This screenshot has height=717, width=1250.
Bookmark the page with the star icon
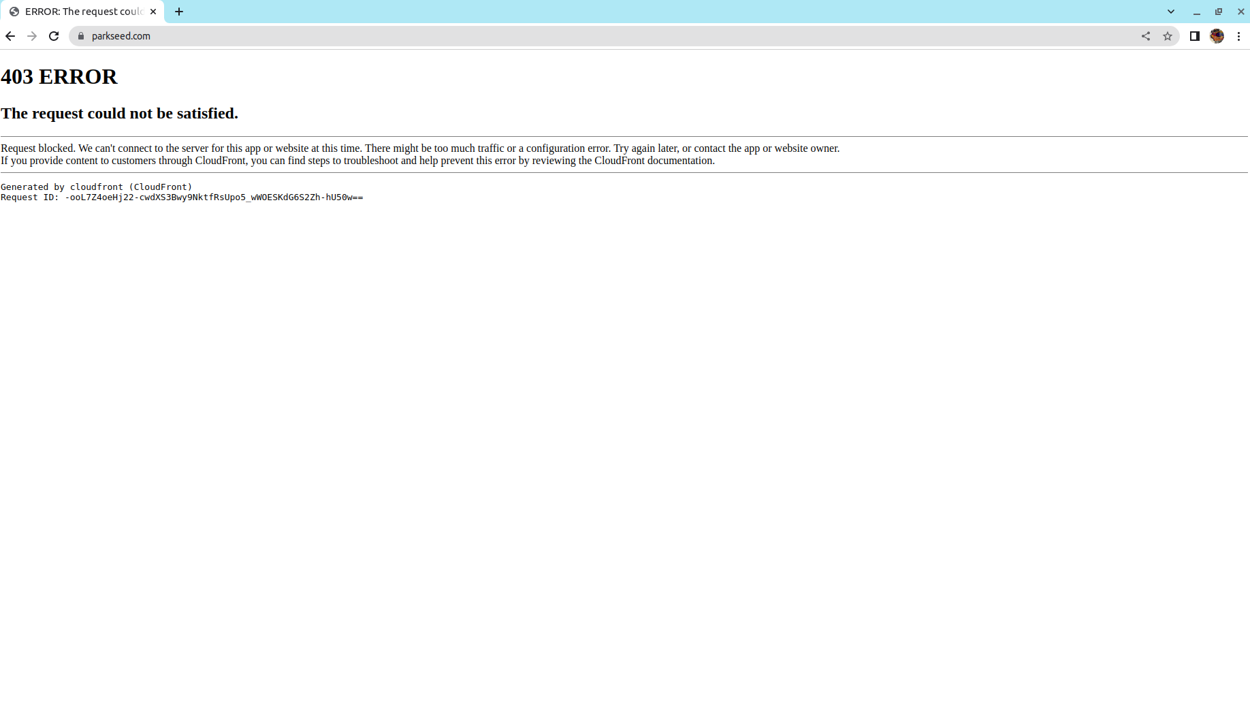(1168, 36)
